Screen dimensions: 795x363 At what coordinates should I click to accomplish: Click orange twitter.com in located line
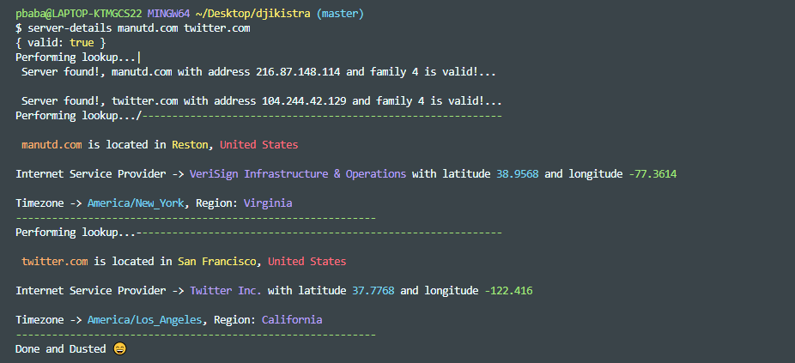coord(55,262)
